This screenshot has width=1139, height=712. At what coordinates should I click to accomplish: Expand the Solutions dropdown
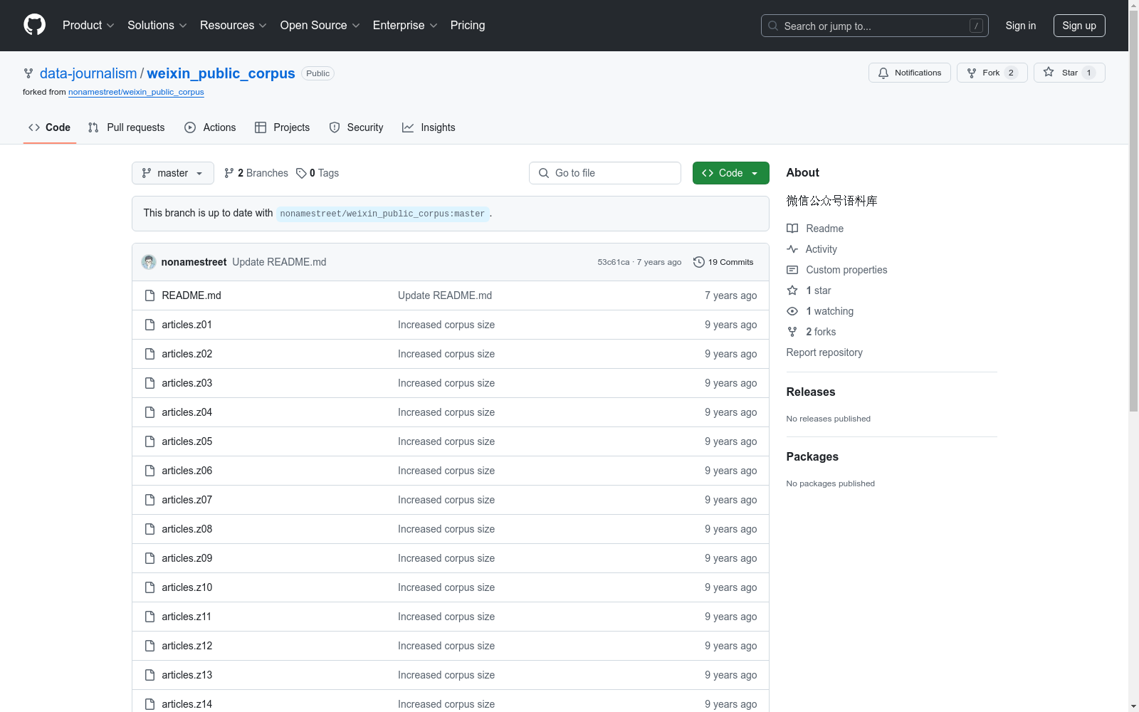[x=157, y=25]
